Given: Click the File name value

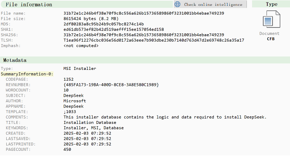Looking at the screenshot, I should point(144,13).
